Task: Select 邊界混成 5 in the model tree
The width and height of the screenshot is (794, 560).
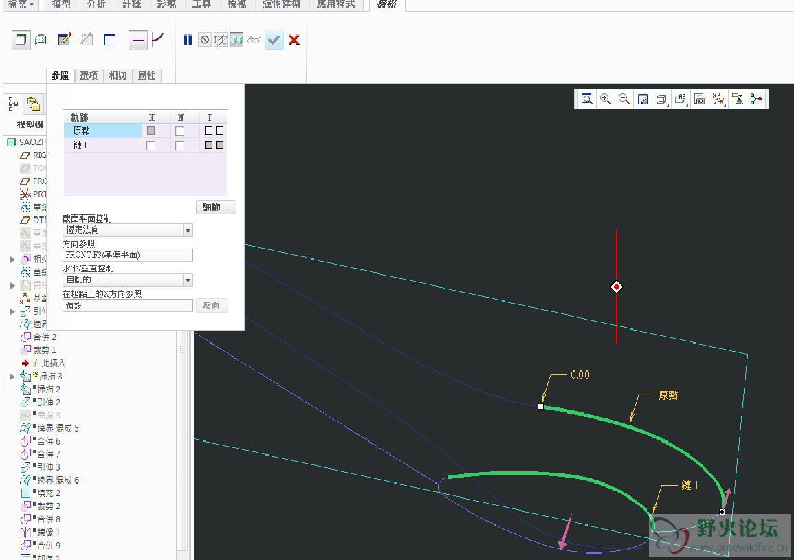Action: coord(49,428)
